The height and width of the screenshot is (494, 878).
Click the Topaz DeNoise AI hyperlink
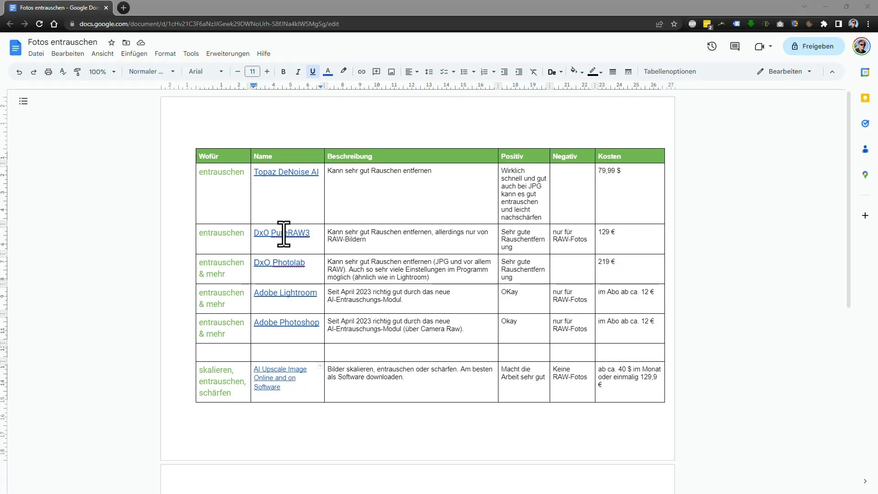click(x=286, y=172)
